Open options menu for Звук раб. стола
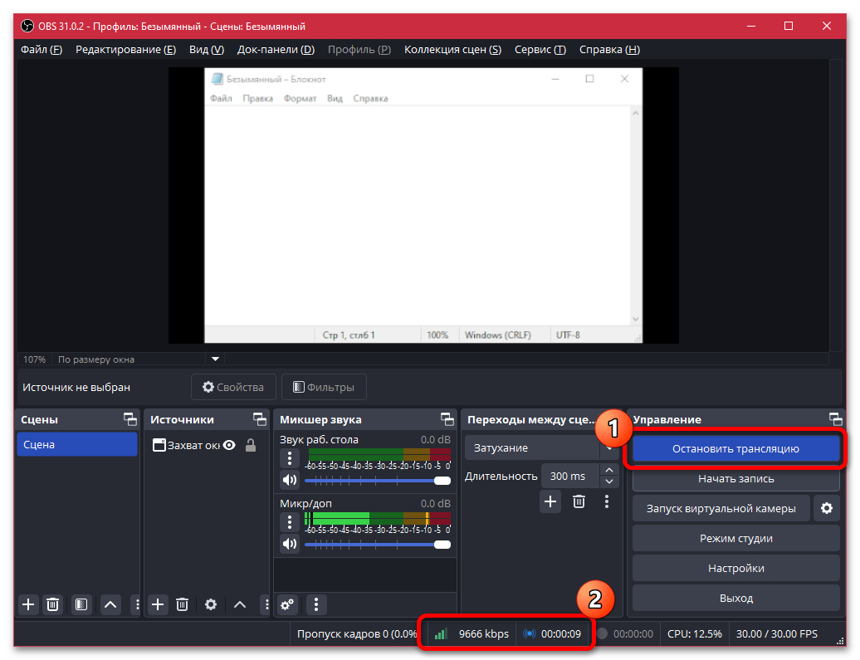The image size is (860, 660). [x=290, y=457]
